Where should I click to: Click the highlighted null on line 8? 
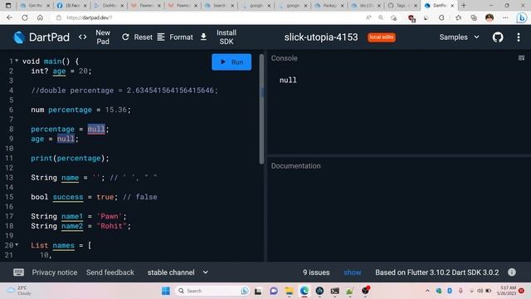click(96, 130)
